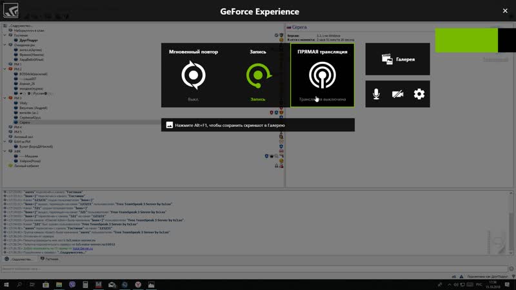The width and height of the screenshot is (516, 290).
Task: Toggle the crossed-out camera icon
Action: coord(397,94)
